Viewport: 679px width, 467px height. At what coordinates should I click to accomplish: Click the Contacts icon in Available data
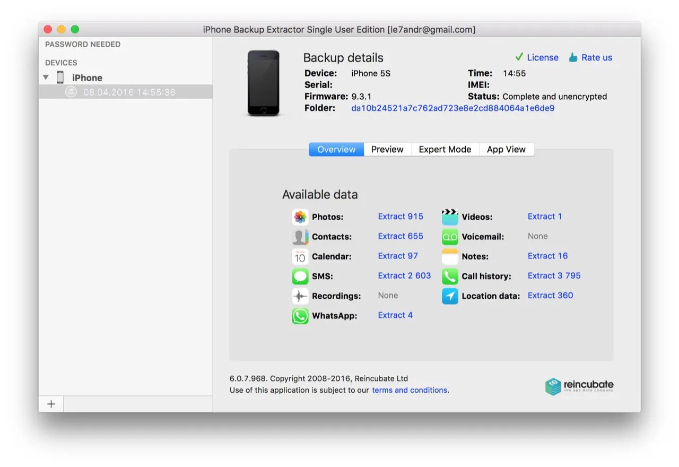[300, 237]
